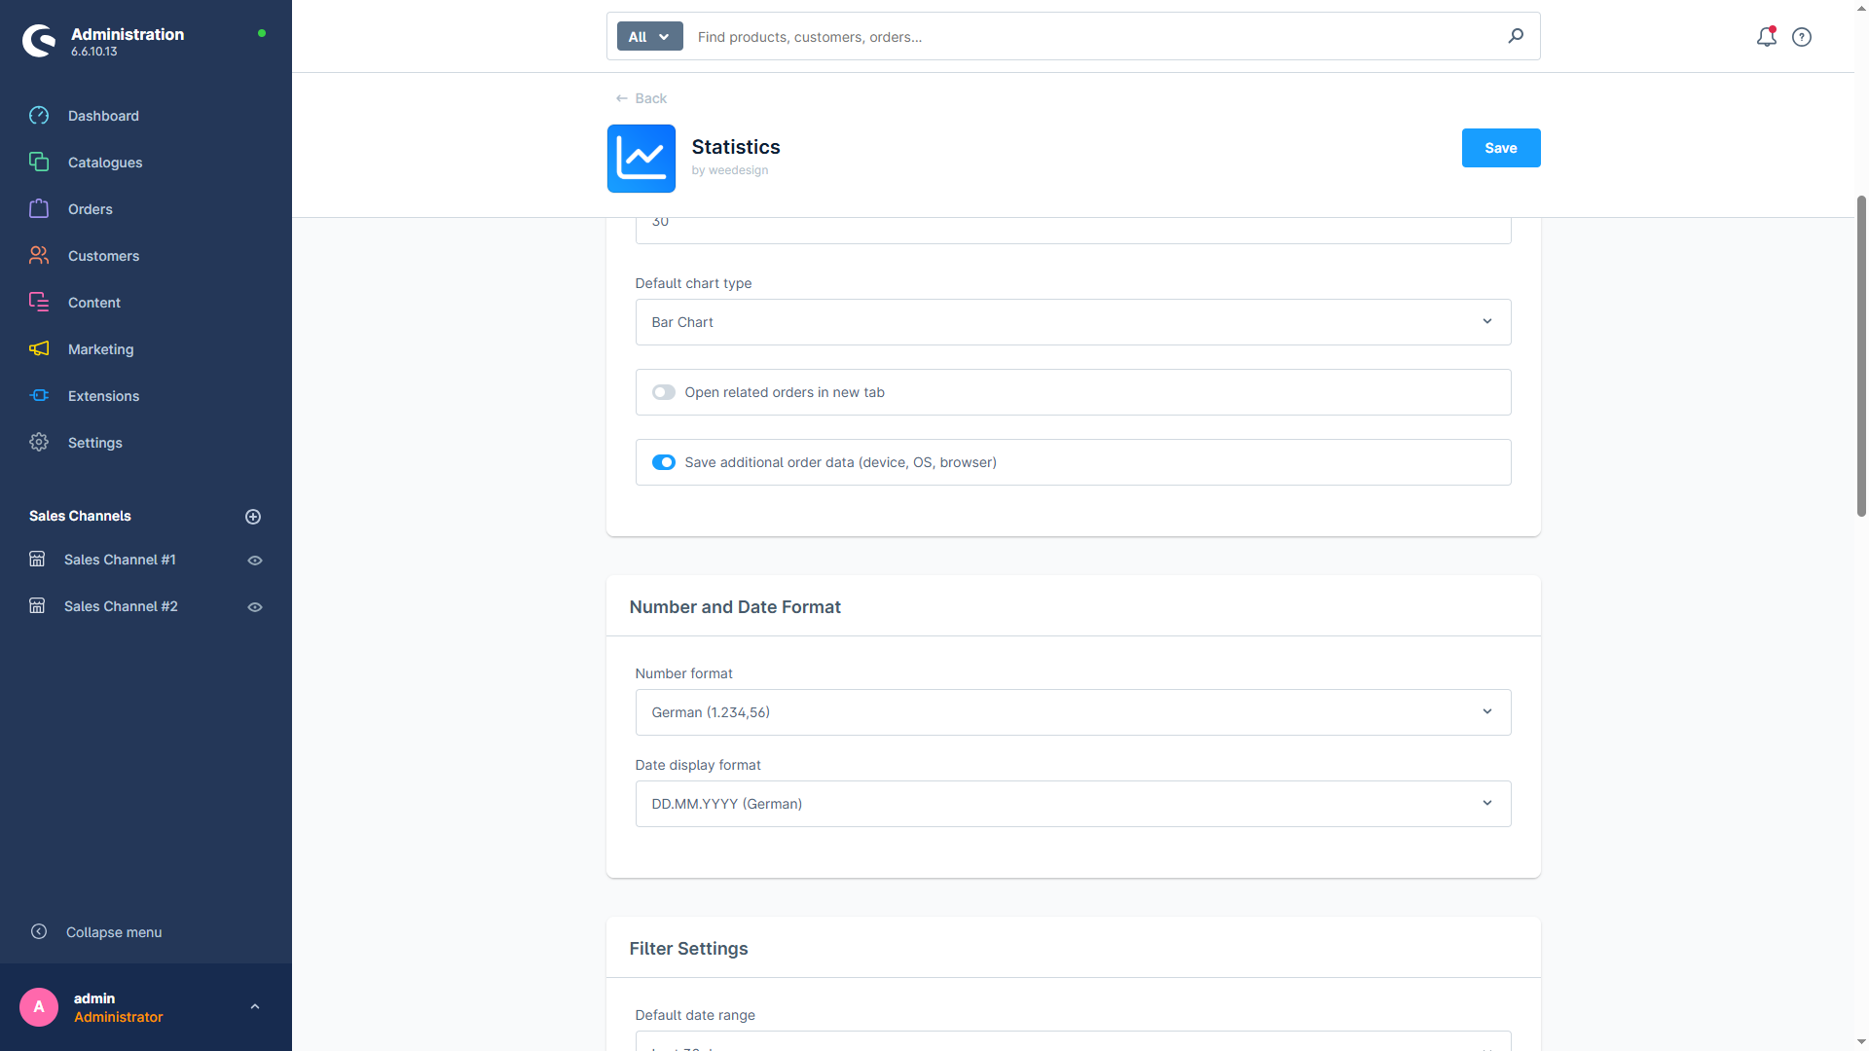Disable 'Save additional order data'

(663, 462)
